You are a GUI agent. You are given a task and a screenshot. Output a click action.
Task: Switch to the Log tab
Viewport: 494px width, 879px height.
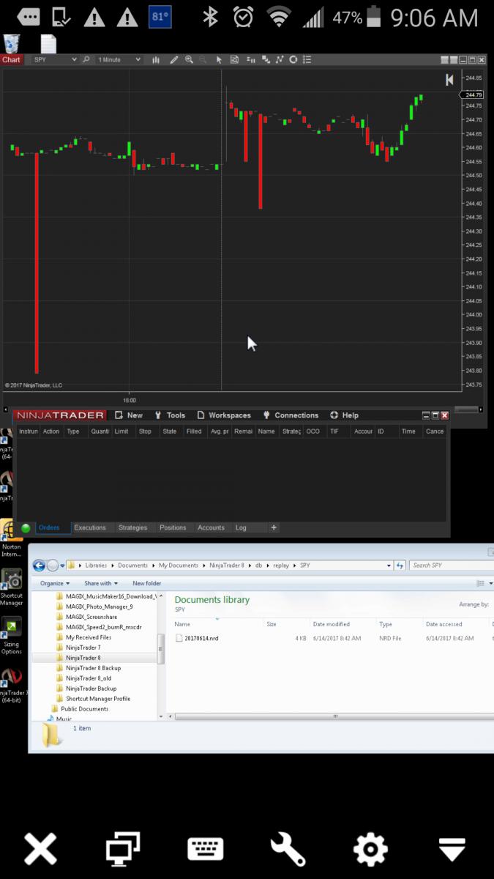point(241,527)
